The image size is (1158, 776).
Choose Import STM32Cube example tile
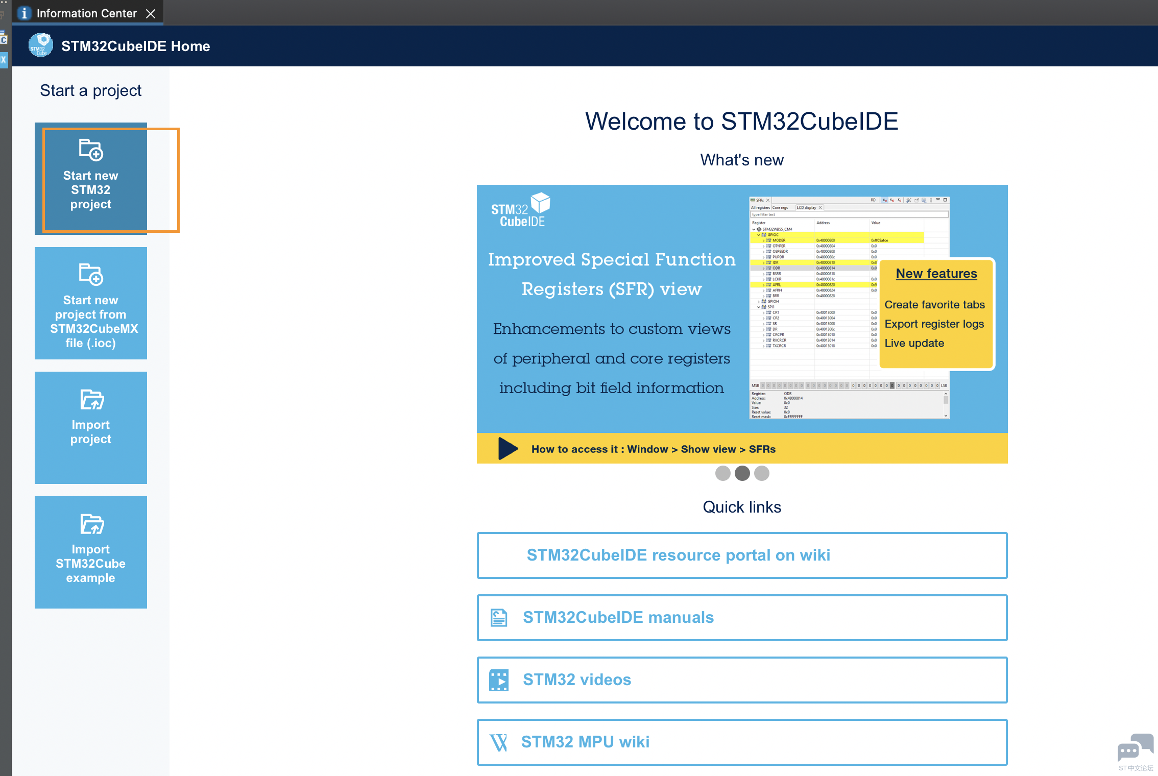[91, 552]
